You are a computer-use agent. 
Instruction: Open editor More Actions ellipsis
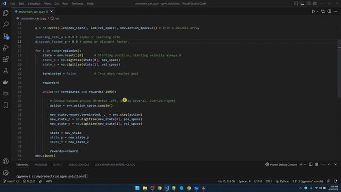click(336, 11)
